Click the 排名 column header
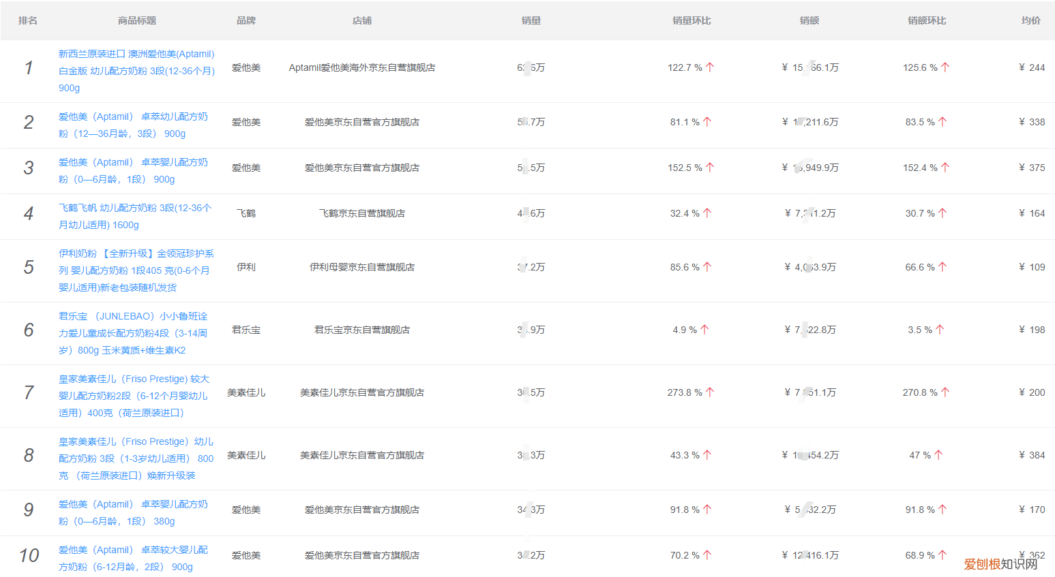This screenshot has height=577, width=1055. (x=27, y=20)
